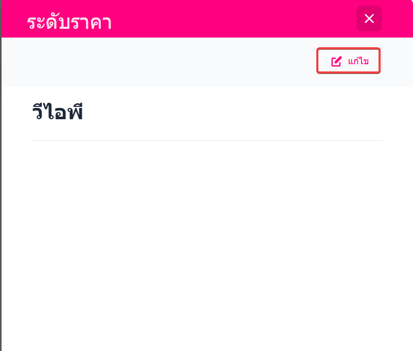This screenshot has width=413, height=351.
Task: Dismiss the price level panel via the X icon
Action: 369,19
